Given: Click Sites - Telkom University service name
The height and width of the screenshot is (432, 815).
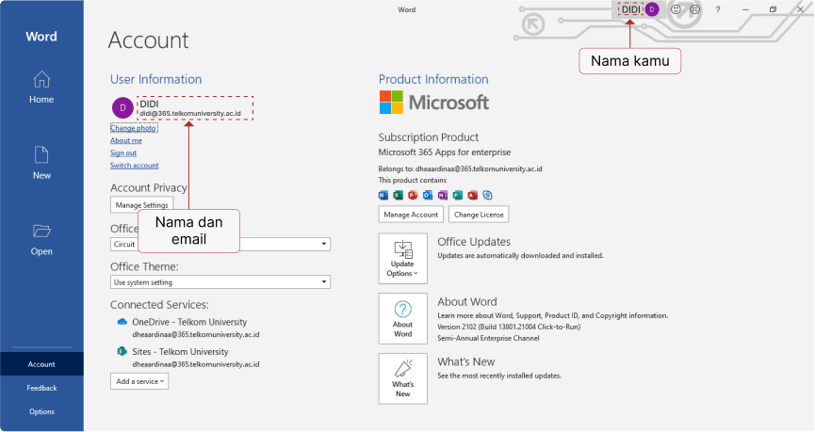Looking at the screenshot, I should coord(180,351).
